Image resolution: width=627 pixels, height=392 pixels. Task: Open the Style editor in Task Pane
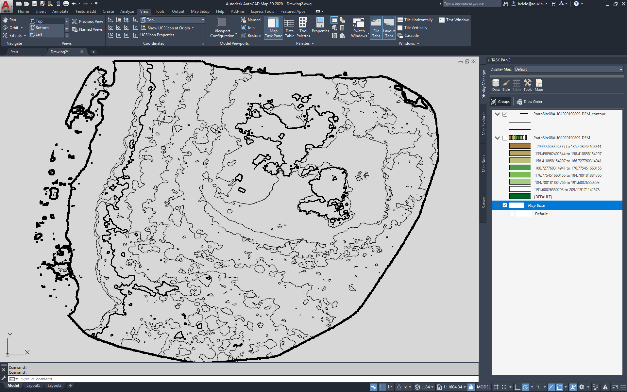click(506, 85)
